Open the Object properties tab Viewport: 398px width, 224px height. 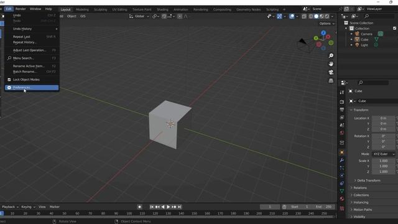click(342, 152)
